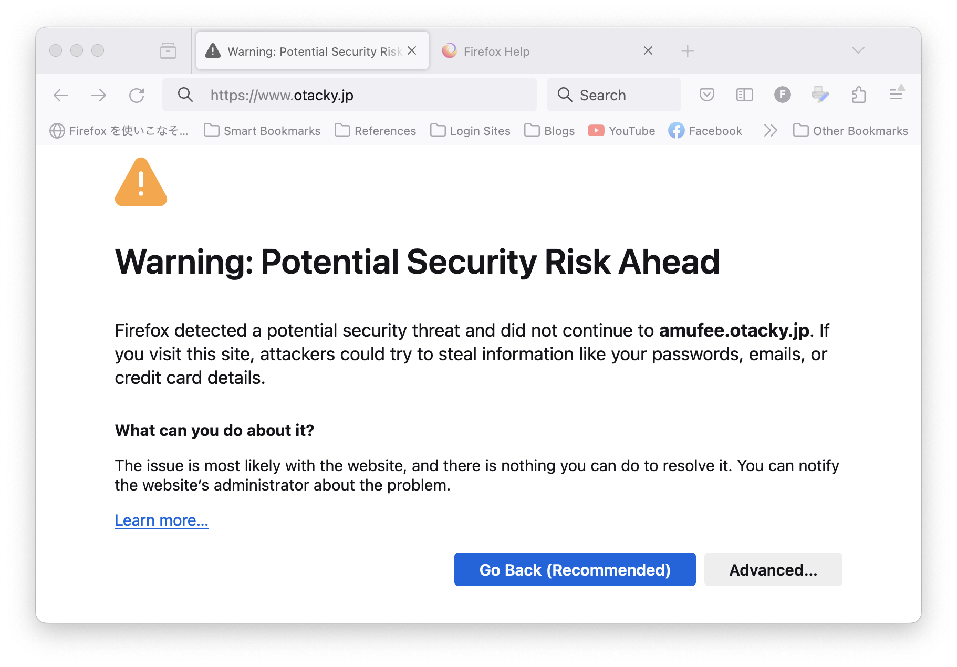
Task: Click the Firefox View icon in the tab bar
Action: [x=168, y=51]
